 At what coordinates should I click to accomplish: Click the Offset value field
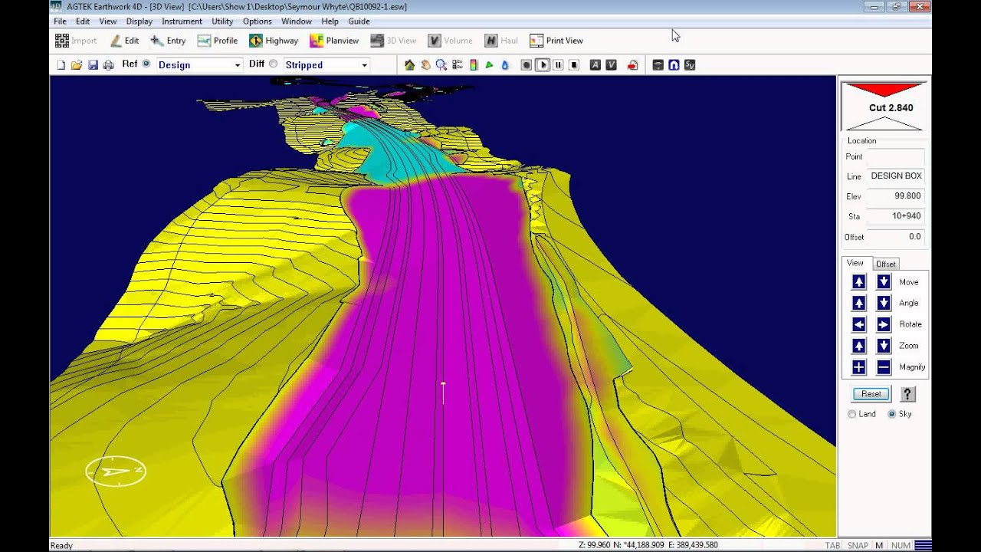pos(895,237)
